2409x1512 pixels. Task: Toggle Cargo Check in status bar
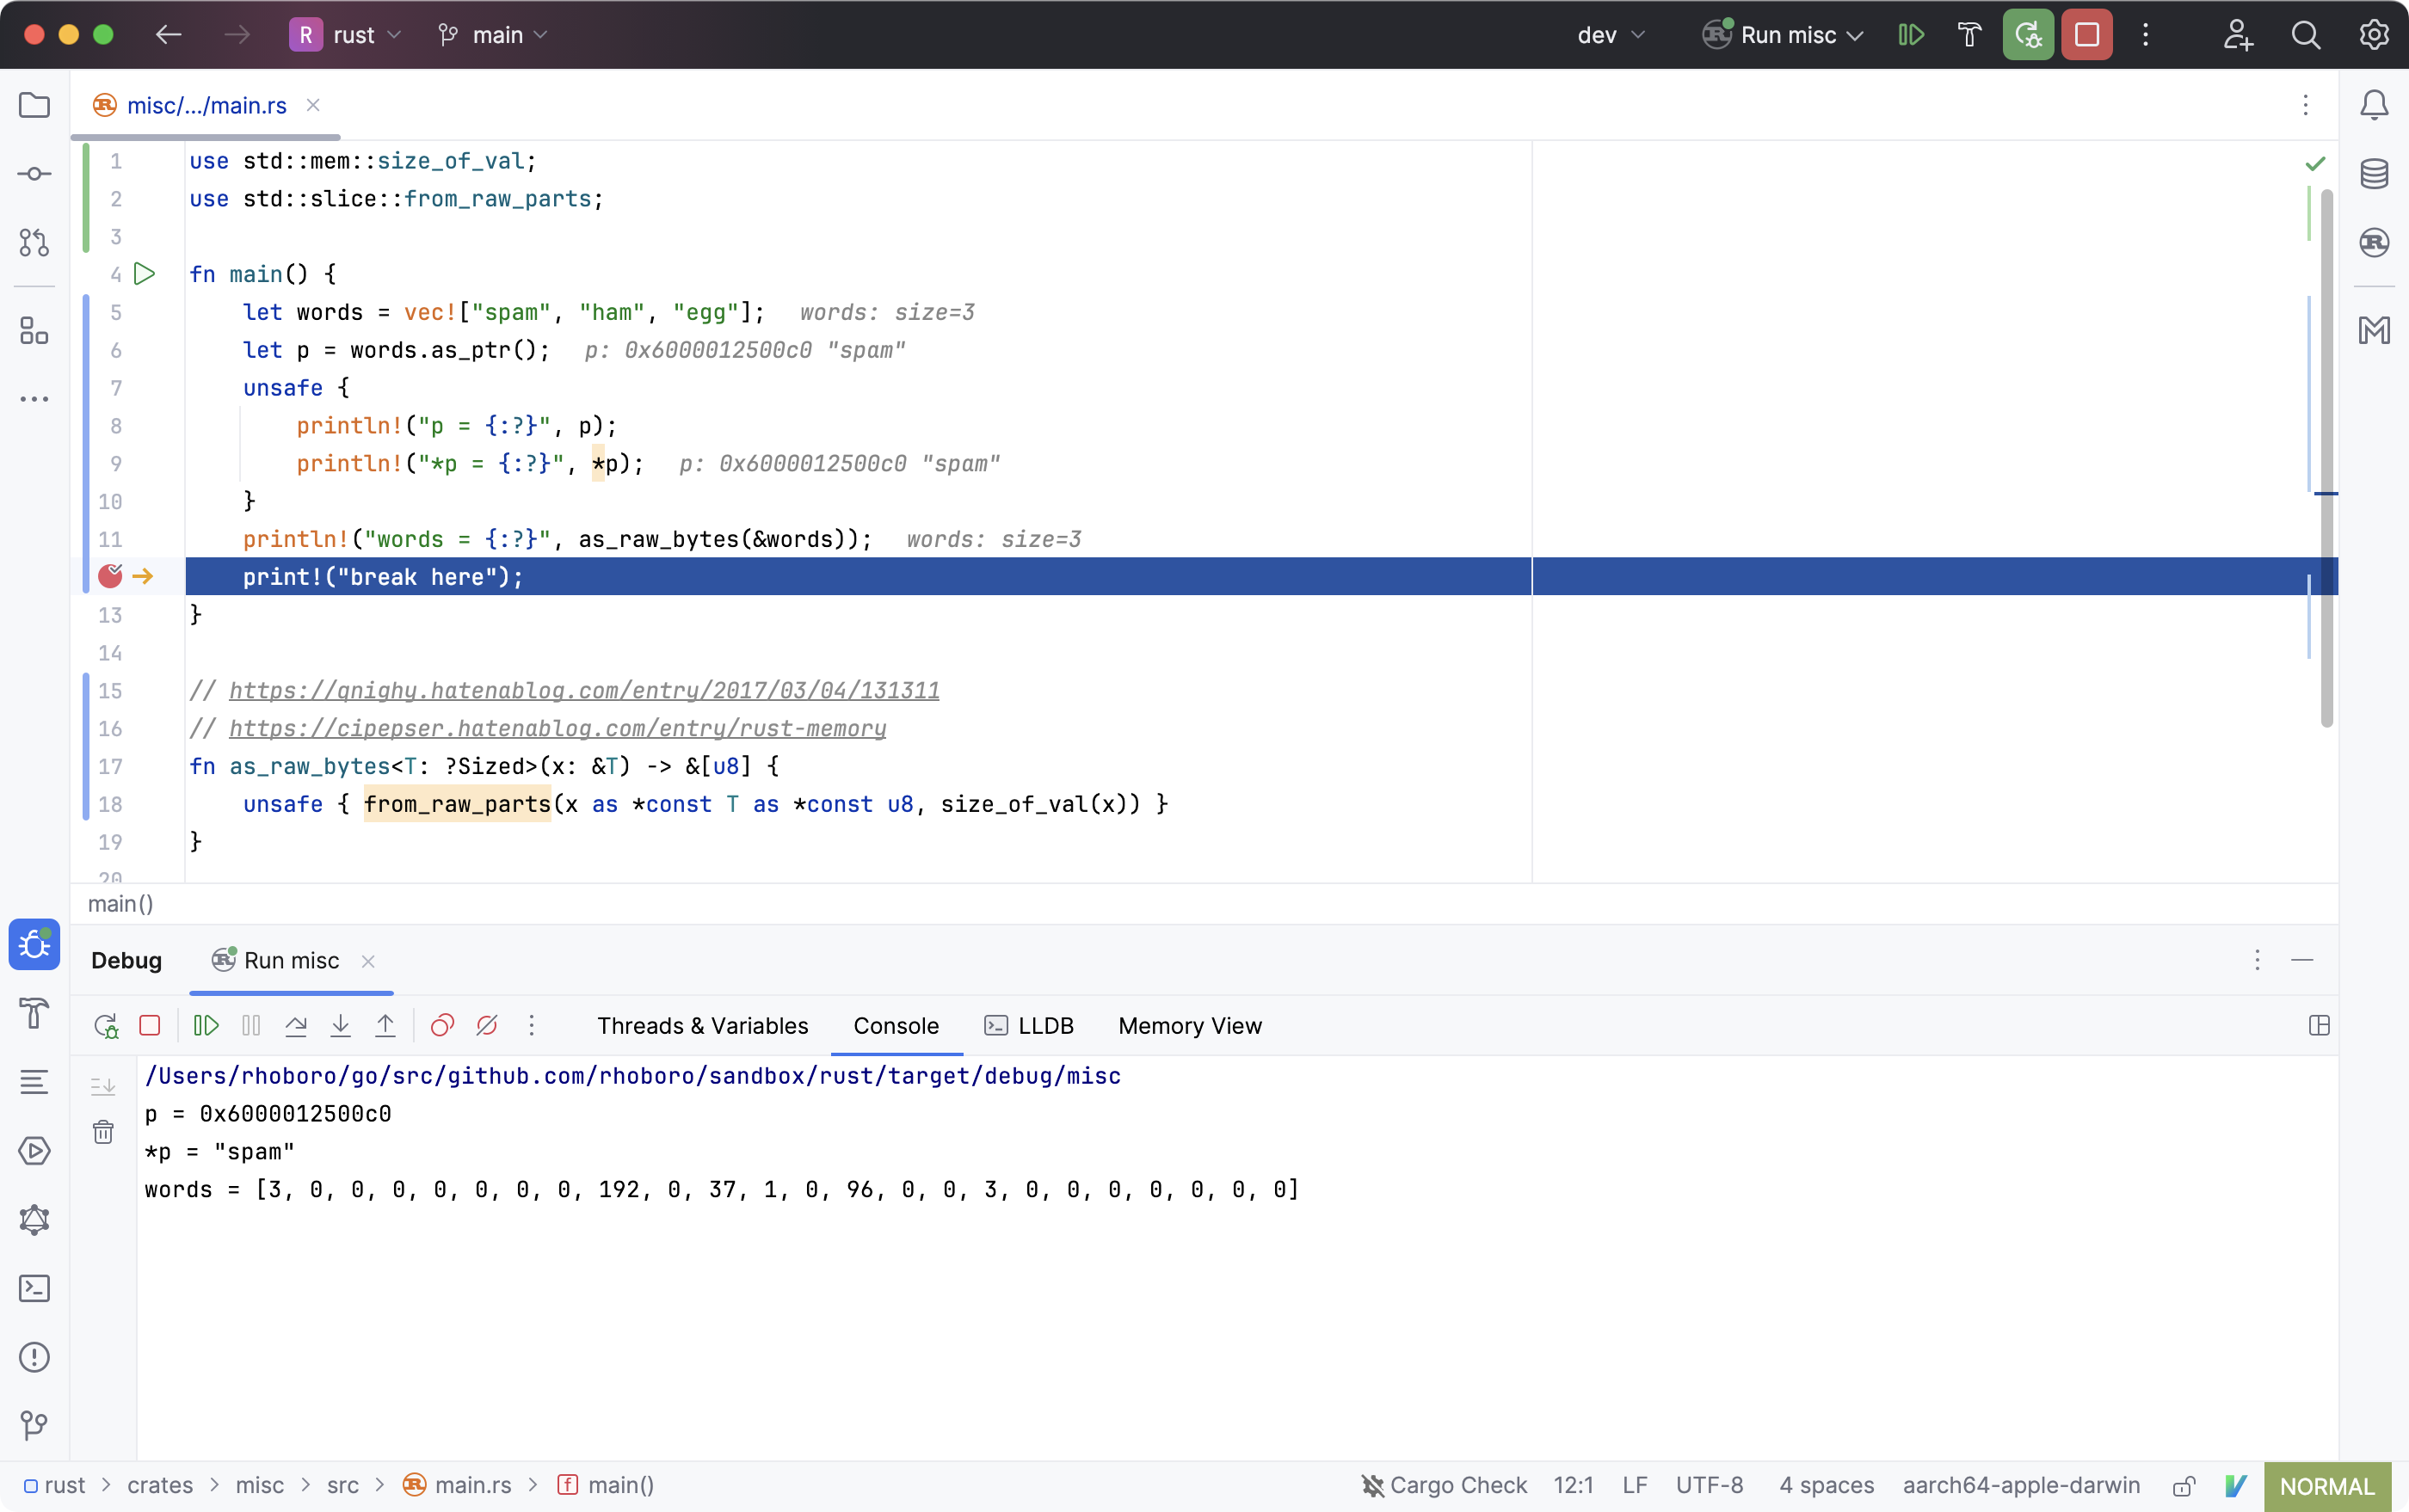click(x=1444, y=1485)
